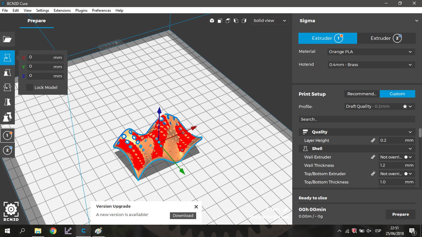Open the Material Orange PLA dropdown

pos(371,52)
